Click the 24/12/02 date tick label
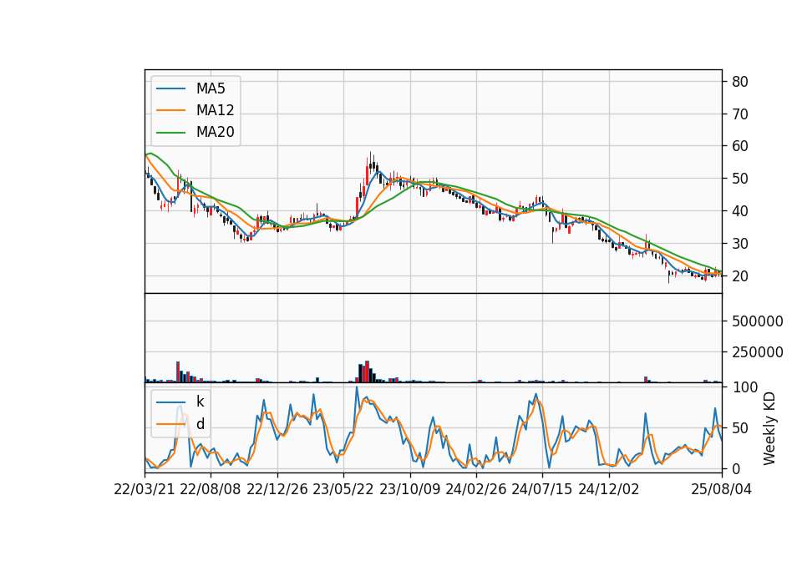Image resolution: width=802 pixels, height=576 pixels. 609,489
